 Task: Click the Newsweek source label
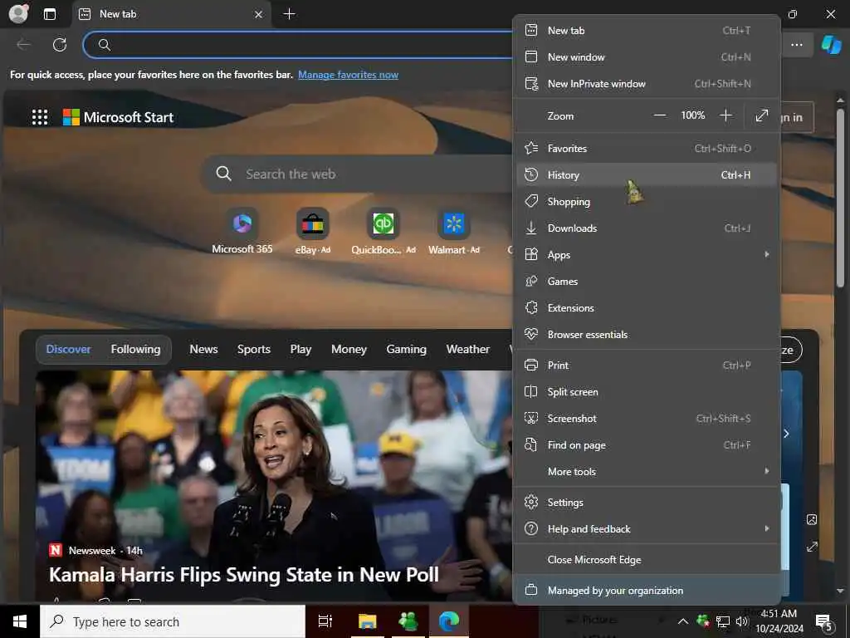point(92,551)
